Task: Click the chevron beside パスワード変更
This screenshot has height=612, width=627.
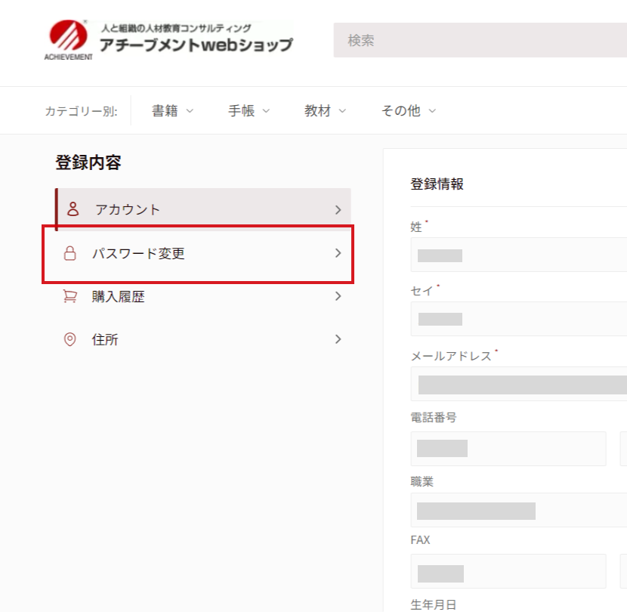Action: [x=338, y=253]
